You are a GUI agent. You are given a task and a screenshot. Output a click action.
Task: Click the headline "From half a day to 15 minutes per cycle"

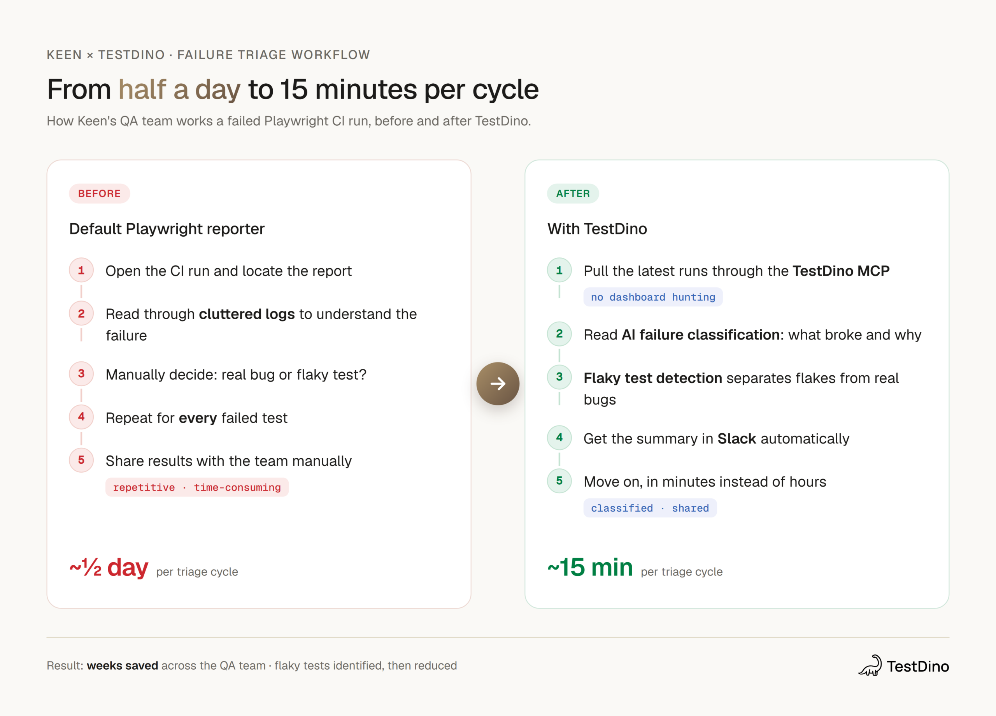[293, 89]
